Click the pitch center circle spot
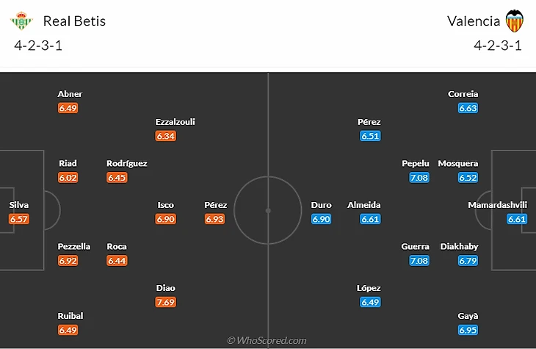Screen dimensions: 536x349 pos(268,210)
